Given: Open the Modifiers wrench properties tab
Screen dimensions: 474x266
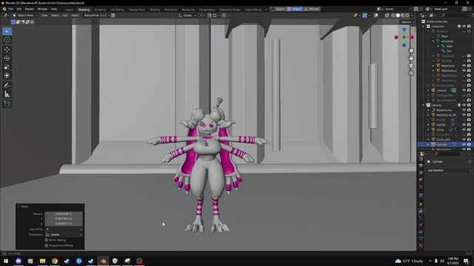Looking at the screenshot, I should (421, 211).
